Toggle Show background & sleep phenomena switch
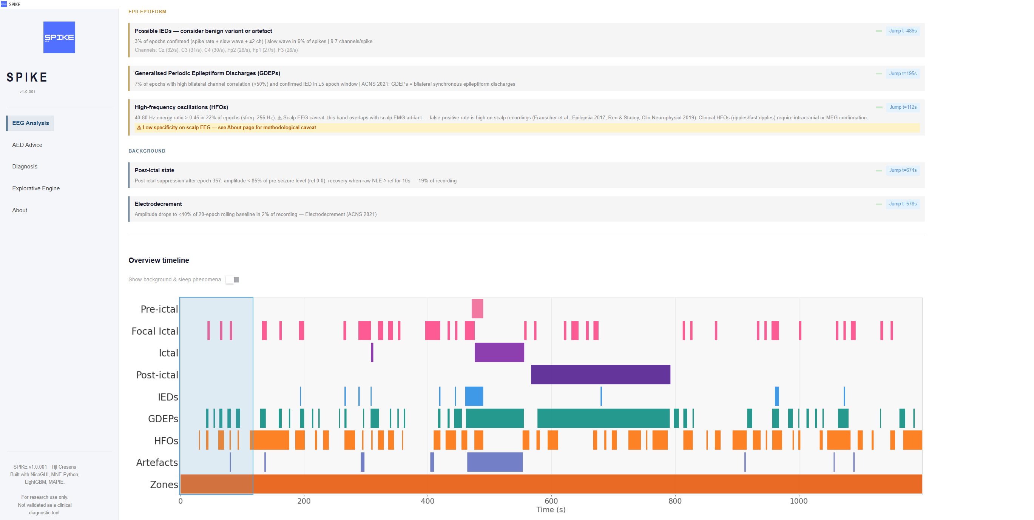This screenshot has height=520, width=1034. [232, 279]
